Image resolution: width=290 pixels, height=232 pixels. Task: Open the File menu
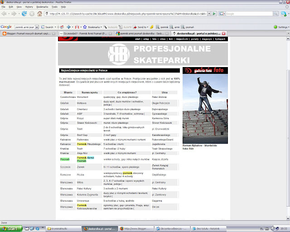click(3, 7)
